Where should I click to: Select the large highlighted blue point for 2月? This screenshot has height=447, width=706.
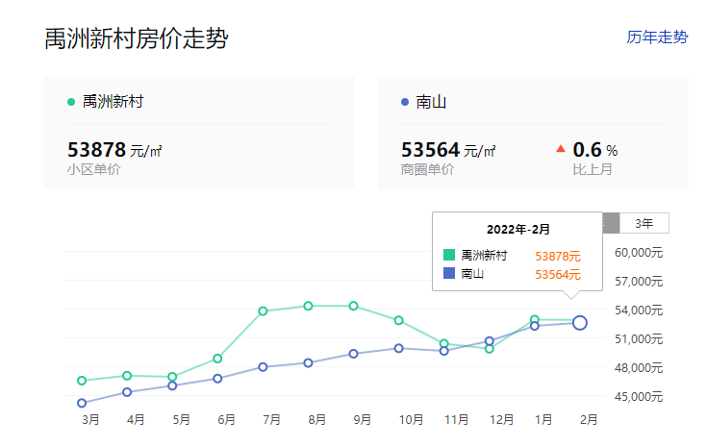click(580, 323)
